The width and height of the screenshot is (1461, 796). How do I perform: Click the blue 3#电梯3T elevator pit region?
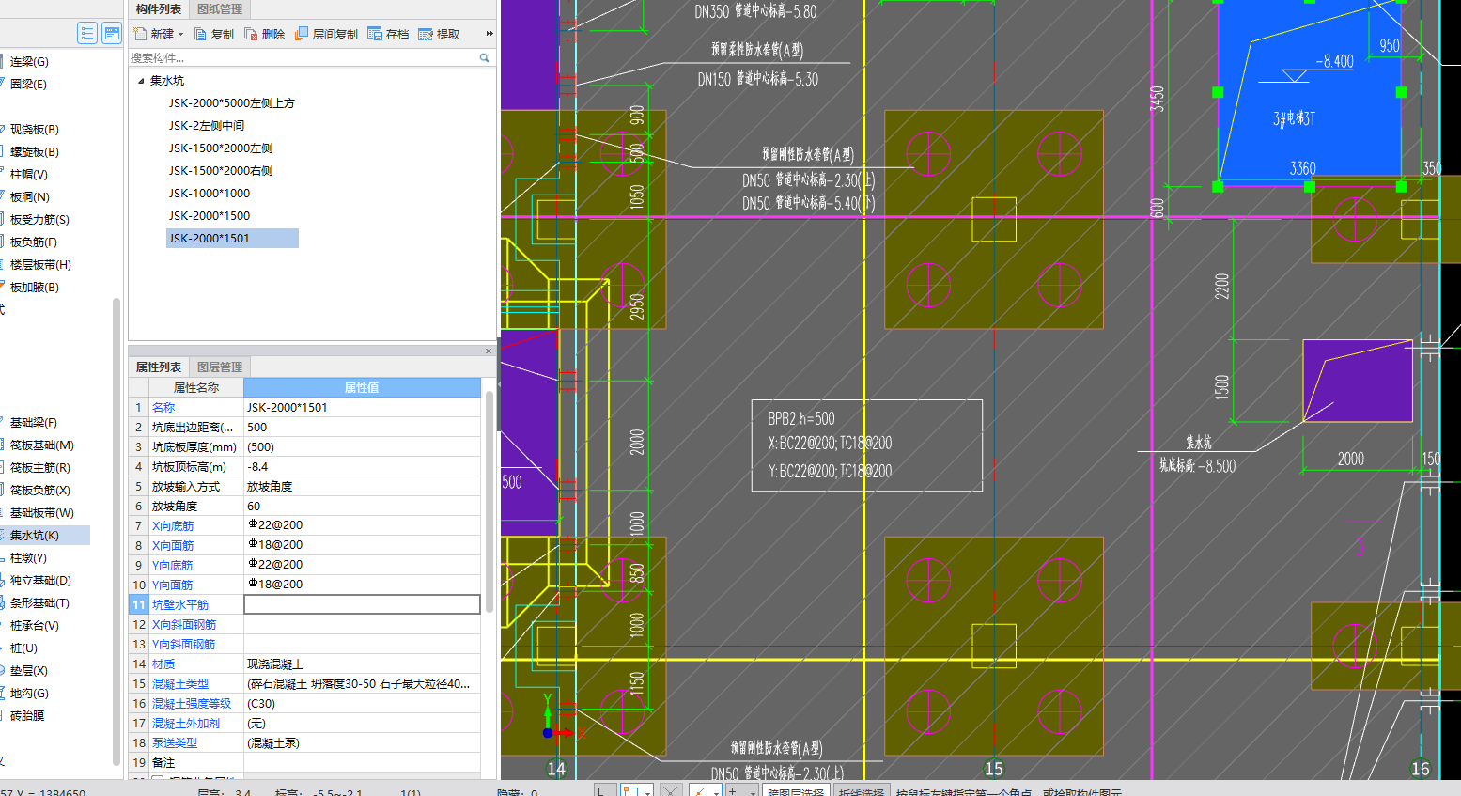(1308, 91)
